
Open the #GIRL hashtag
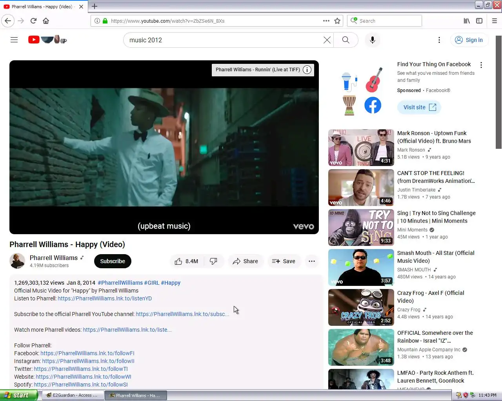pos(151,283)
